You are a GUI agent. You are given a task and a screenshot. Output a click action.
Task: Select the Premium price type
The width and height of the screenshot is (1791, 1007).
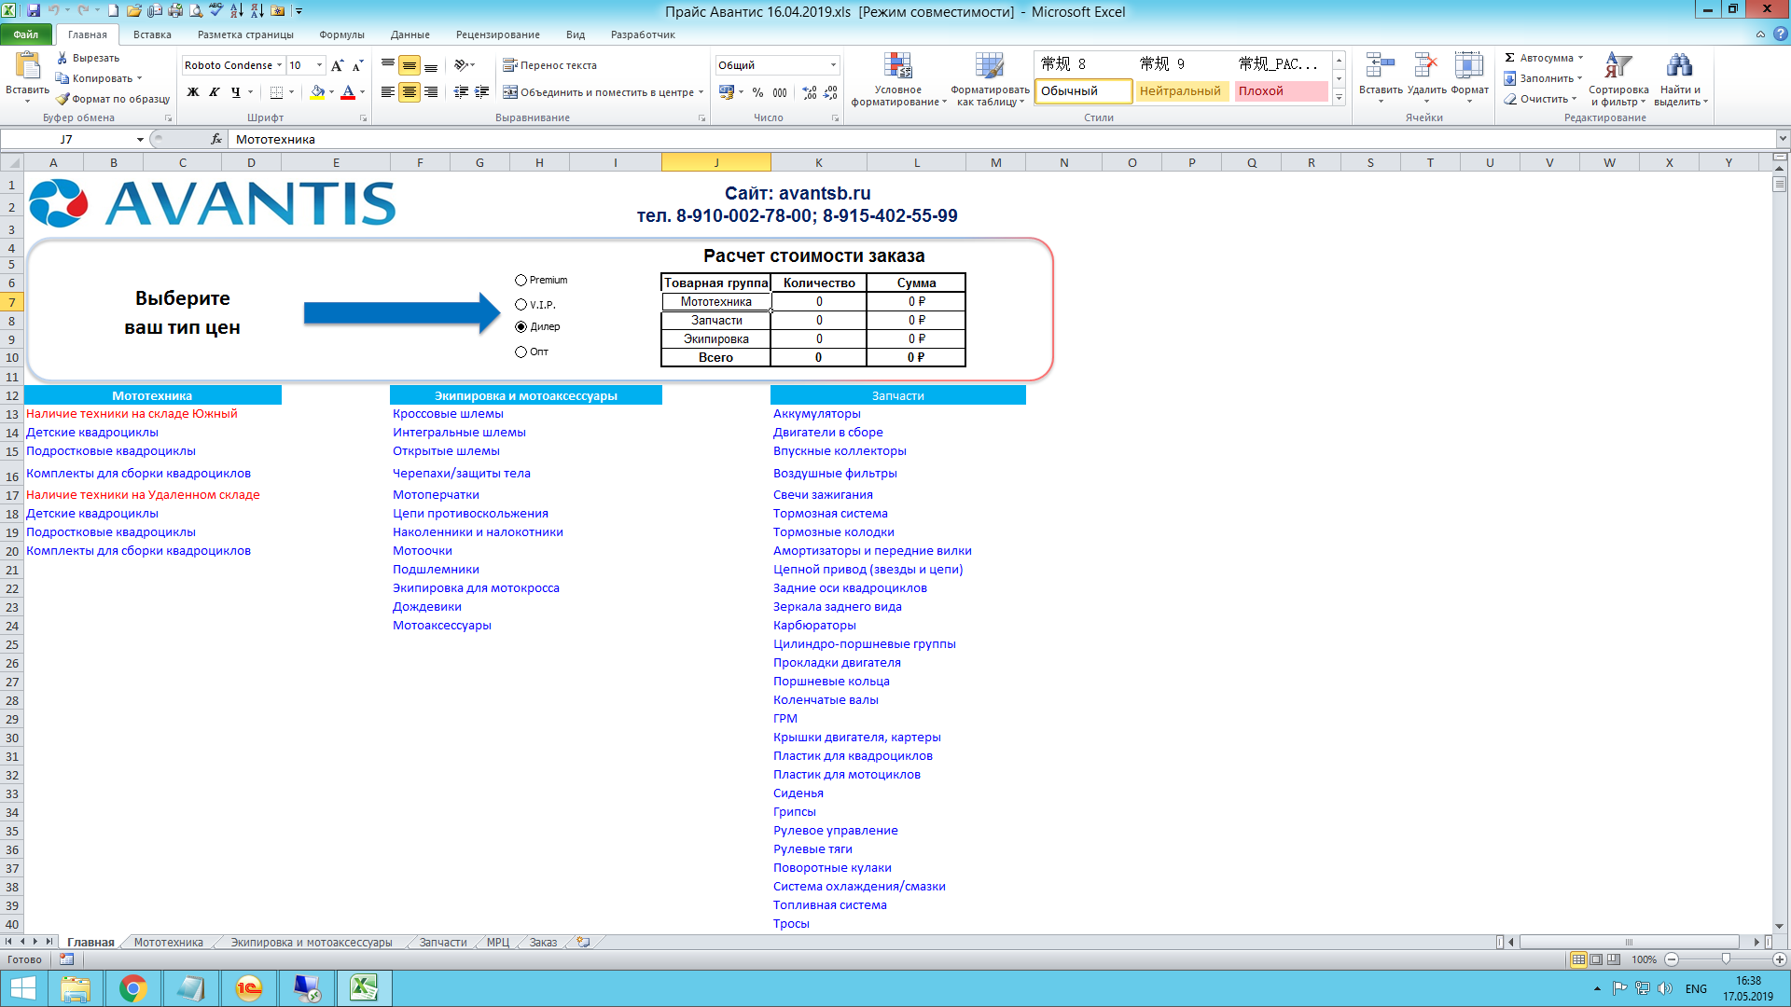521,281
